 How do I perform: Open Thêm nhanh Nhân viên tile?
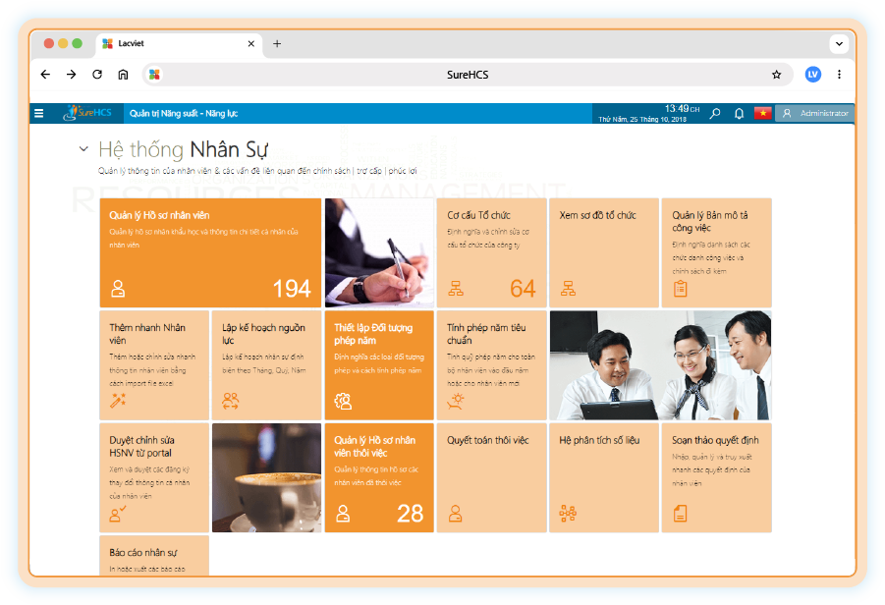coord(154,365)
